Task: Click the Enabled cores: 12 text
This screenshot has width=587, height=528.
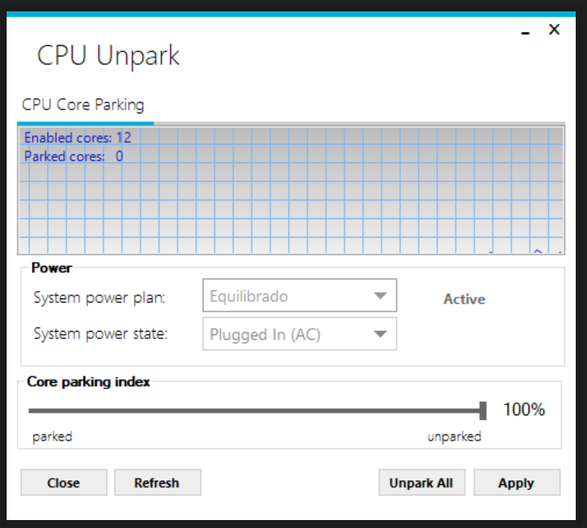Action: [x=78, y=138]
